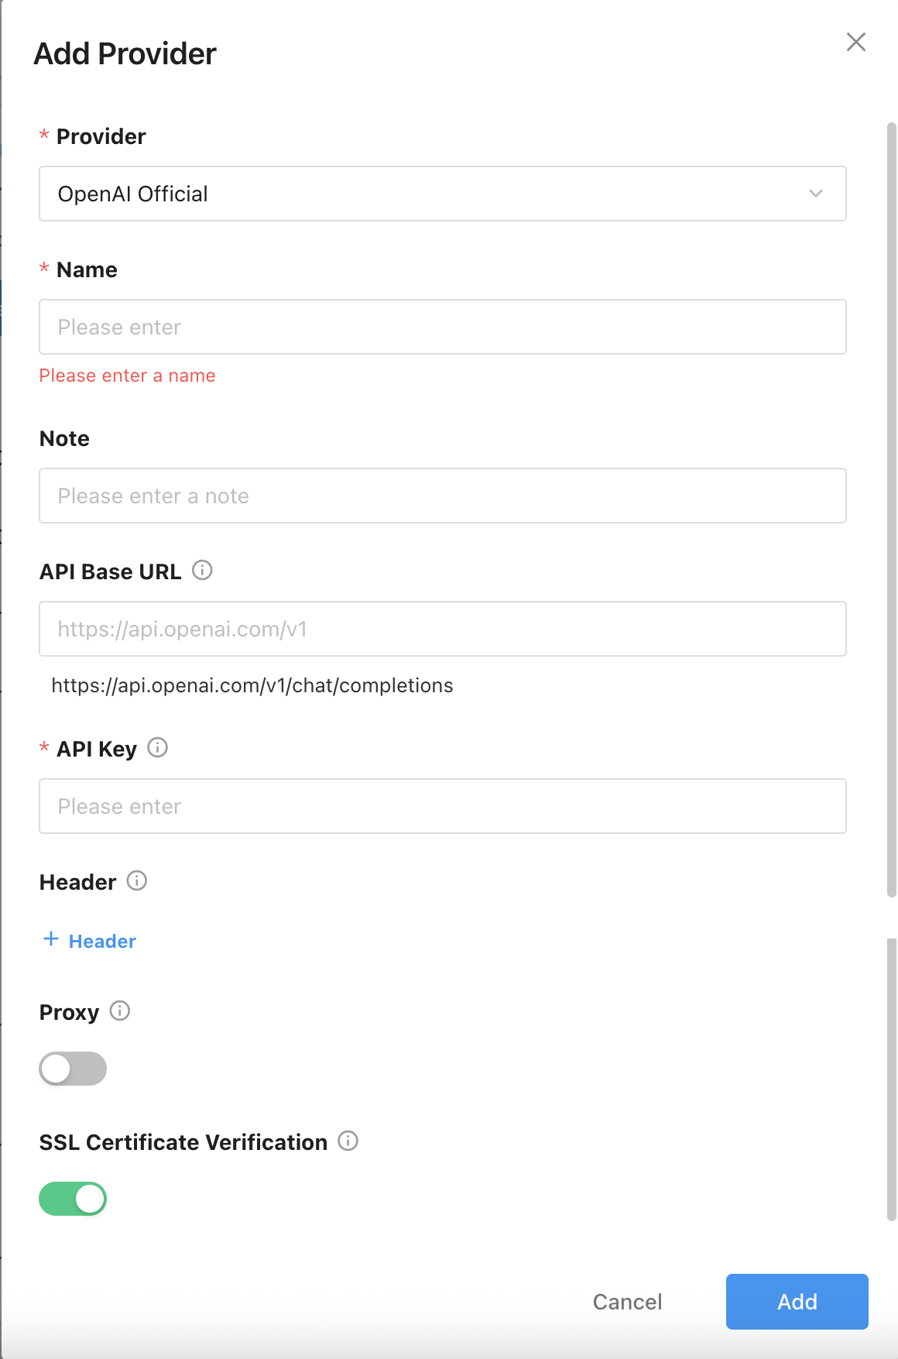Click the dialog's vertical scrollbar

pos(891,511)
